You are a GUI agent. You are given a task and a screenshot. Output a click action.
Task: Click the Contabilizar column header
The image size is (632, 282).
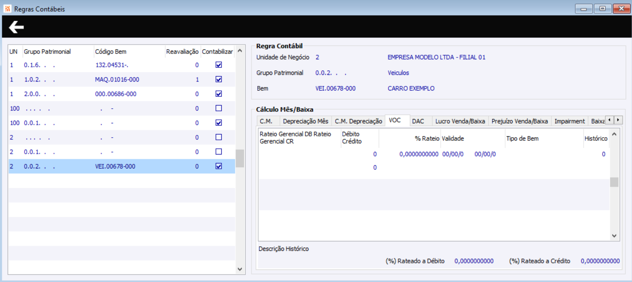(x=218, y=52)
